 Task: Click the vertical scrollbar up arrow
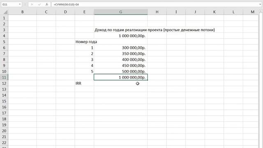pyautogui.click(x=261, y=11)
